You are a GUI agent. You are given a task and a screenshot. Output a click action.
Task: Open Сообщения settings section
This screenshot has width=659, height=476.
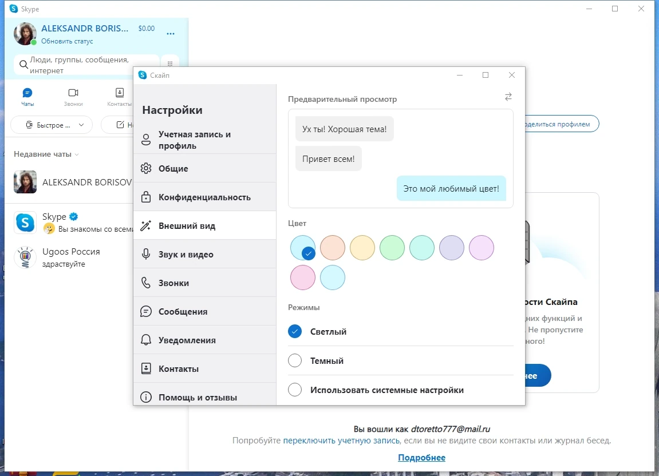(204, 311)
